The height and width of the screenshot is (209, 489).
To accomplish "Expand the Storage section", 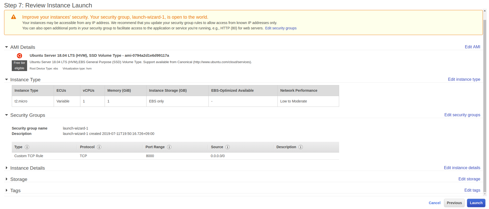I will pos(6,179).
